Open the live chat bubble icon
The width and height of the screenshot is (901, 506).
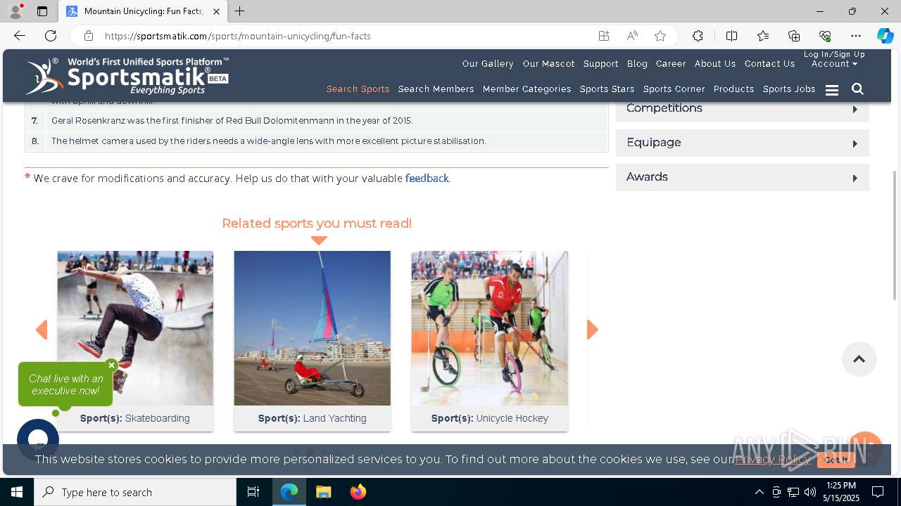point(38,440)
